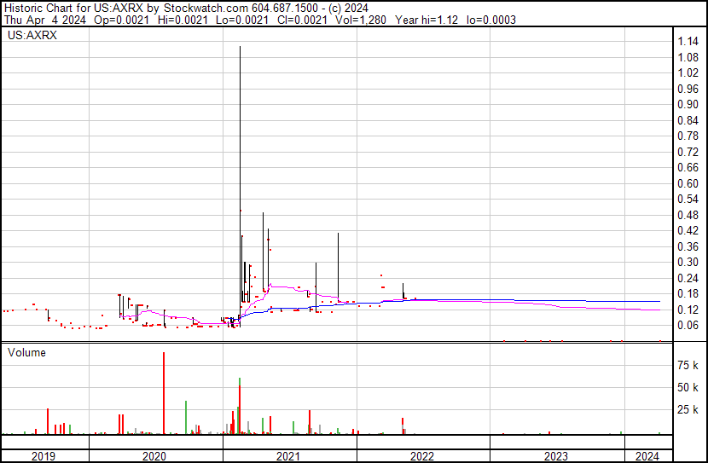Select the 2019 year label
The image size is (708, 463).
44,456
